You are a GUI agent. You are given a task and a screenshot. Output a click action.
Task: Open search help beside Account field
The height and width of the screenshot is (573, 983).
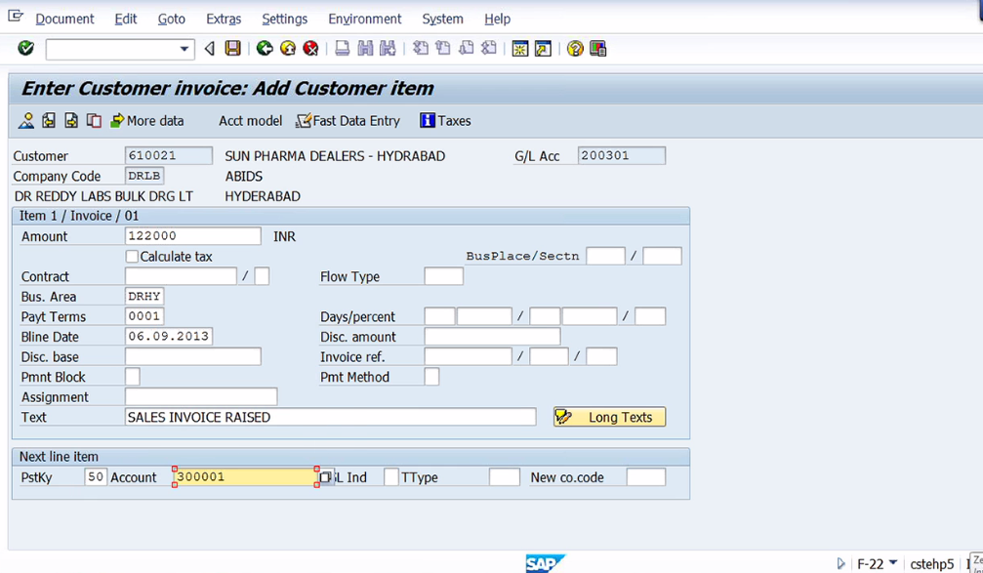pos(325,477)
